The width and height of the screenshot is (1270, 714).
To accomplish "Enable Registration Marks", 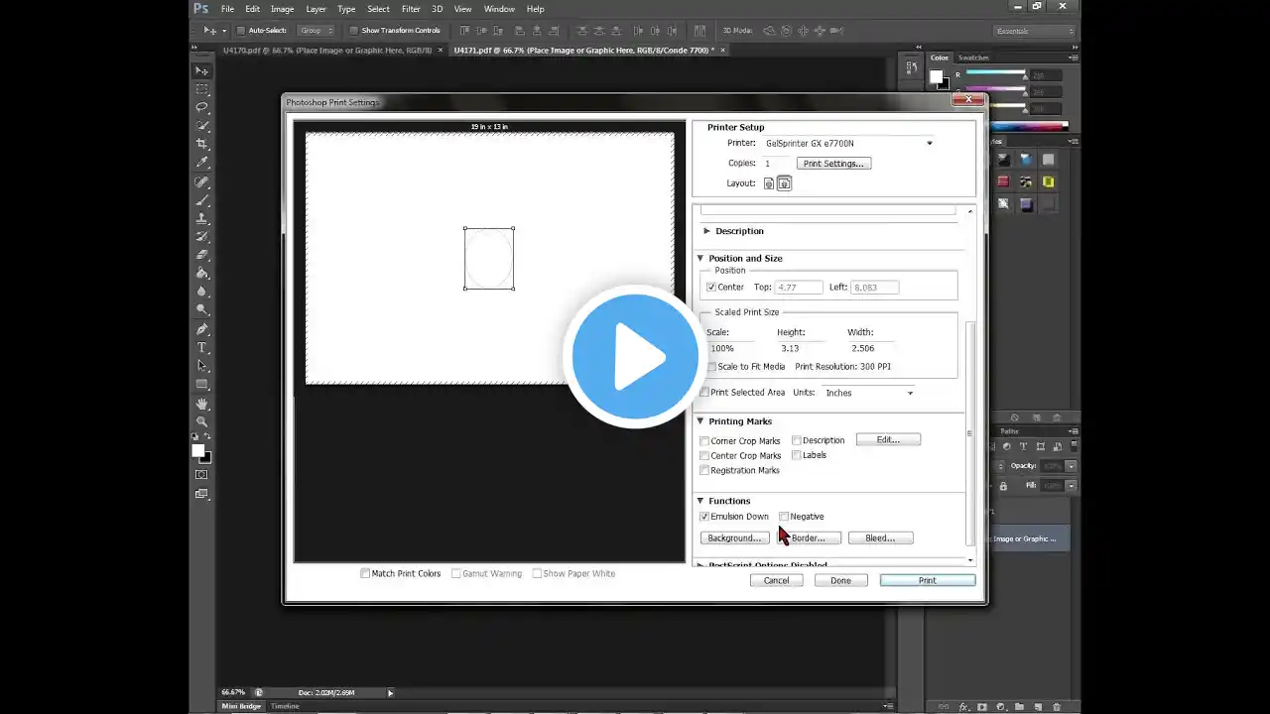I will (x=704, y=470).
